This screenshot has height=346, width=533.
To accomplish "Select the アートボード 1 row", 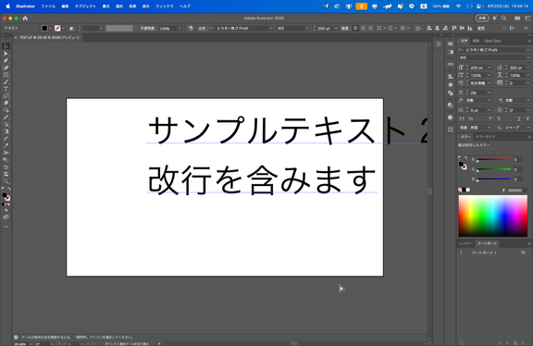I will [x=494, y=253].
